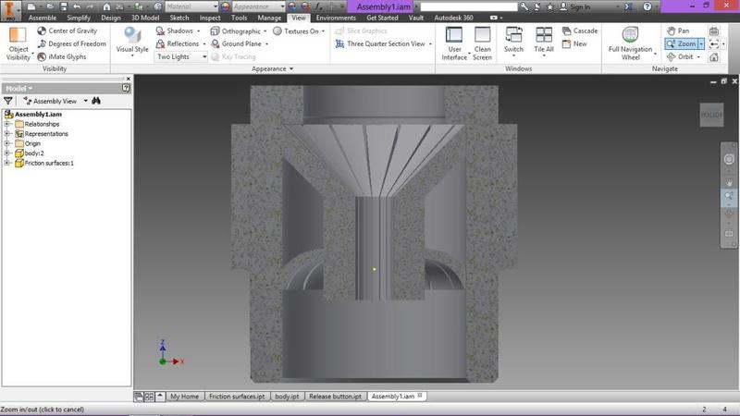Click the filter funnel icon in Model browser
The height and width of the screenshot is (416, 740).
[x=8, y=101]
